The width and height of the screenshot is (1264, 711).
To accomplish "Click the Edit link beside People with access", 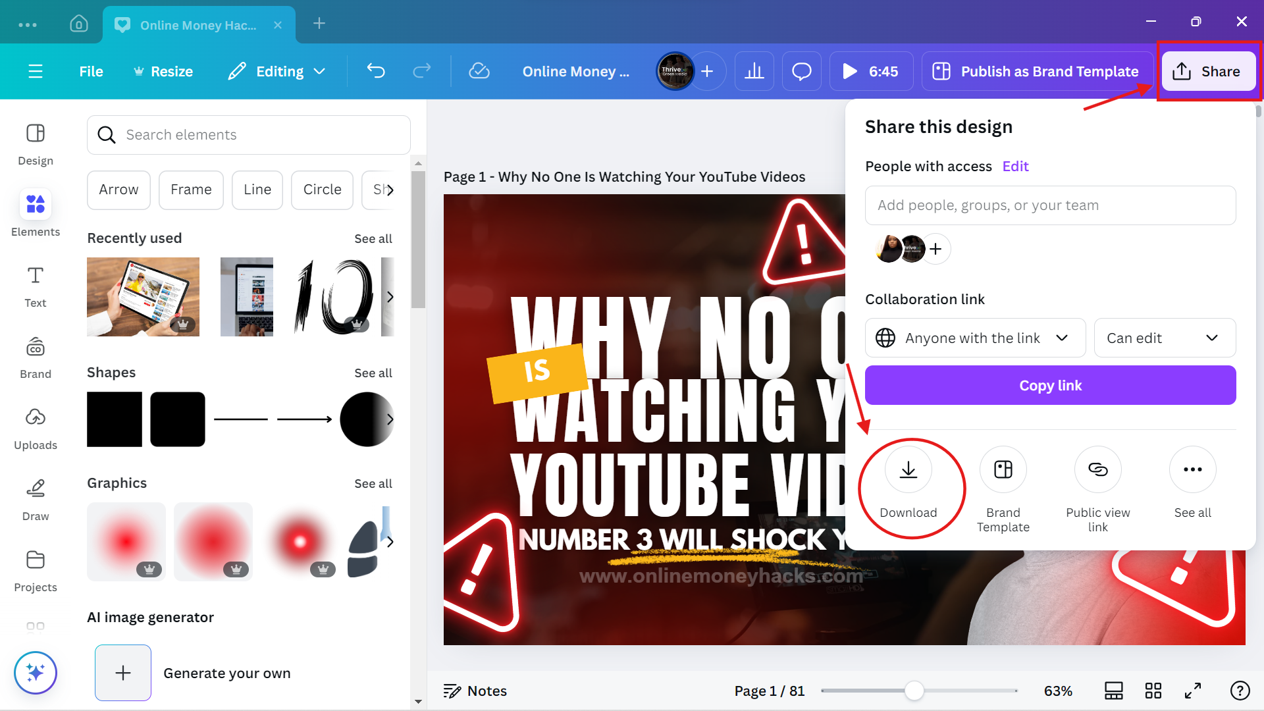I will (1014, 167).
